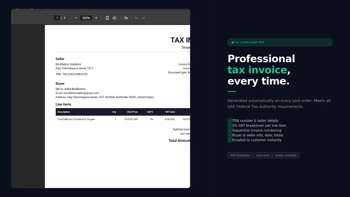Toggle Sequential invoice numbering checkbox
Viewport: 350px width, 197px height.
click(230, 130)
